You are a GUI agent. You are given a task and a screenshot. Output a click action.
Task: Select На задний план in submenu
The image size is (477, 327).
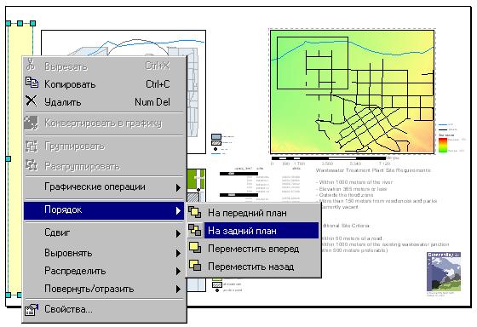coord(254,231)
